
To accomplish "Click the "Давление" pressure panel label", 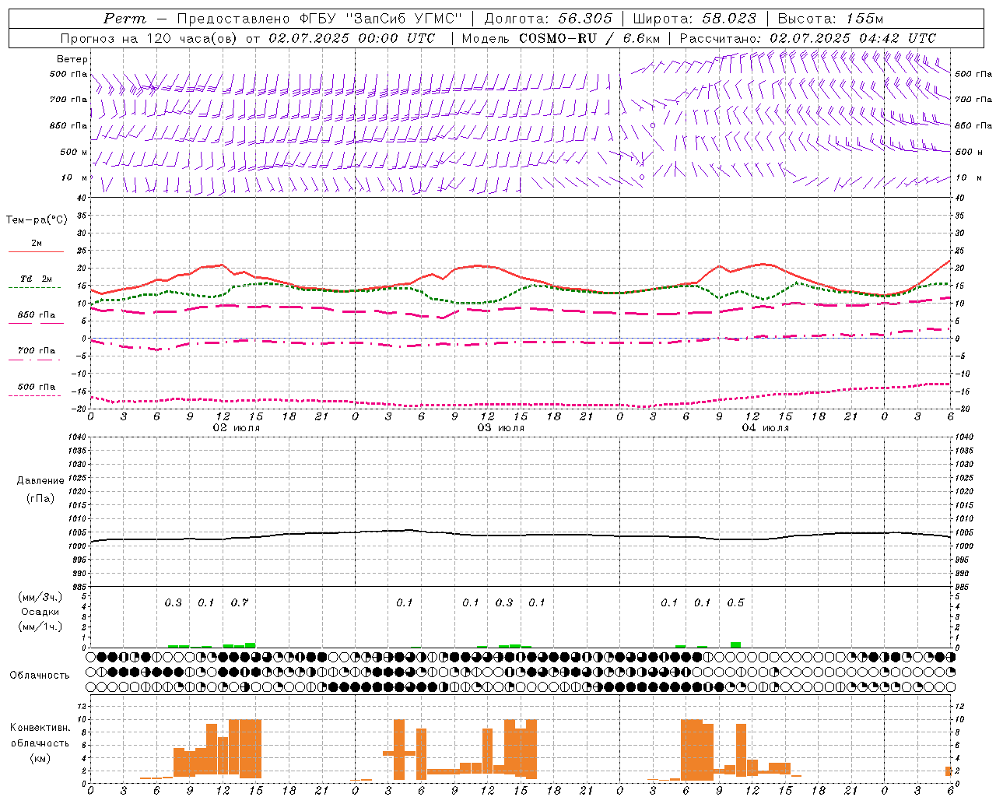I will coord(40,481).
